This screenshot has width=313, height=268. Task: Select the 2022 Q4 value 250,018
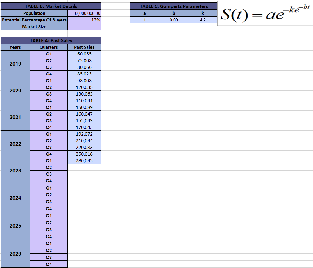[84, 154]
